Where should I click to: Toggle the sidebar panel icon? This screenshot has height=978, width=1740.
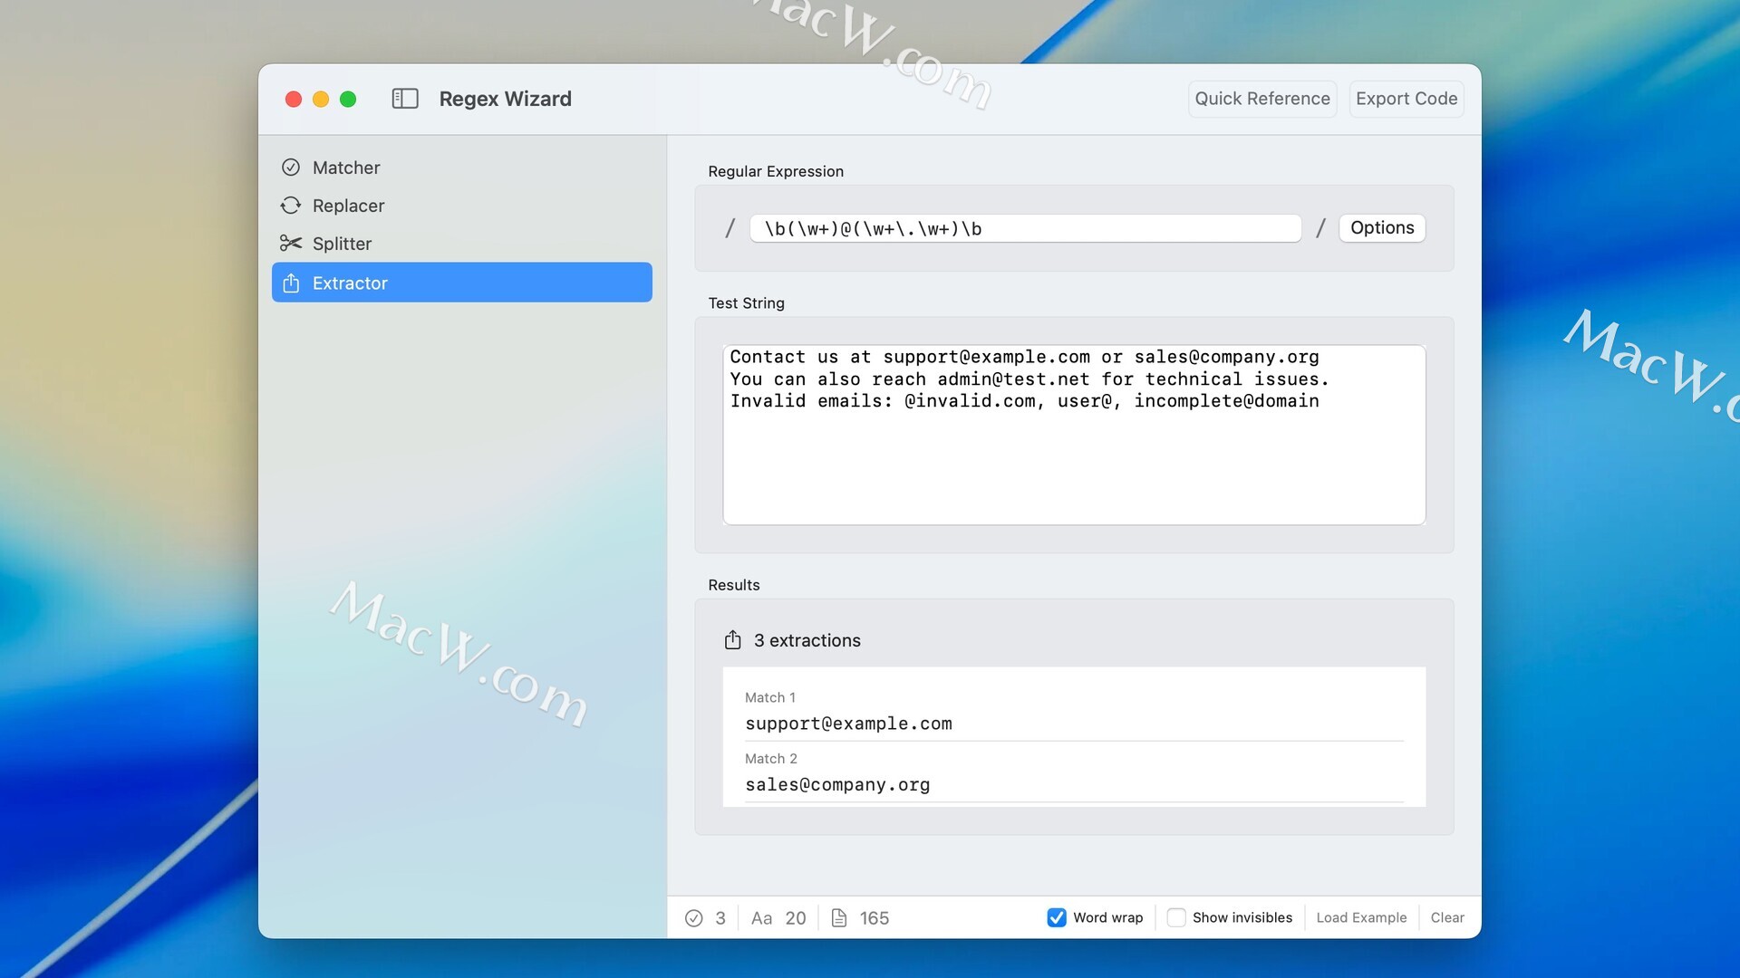(x=404, y=99)
